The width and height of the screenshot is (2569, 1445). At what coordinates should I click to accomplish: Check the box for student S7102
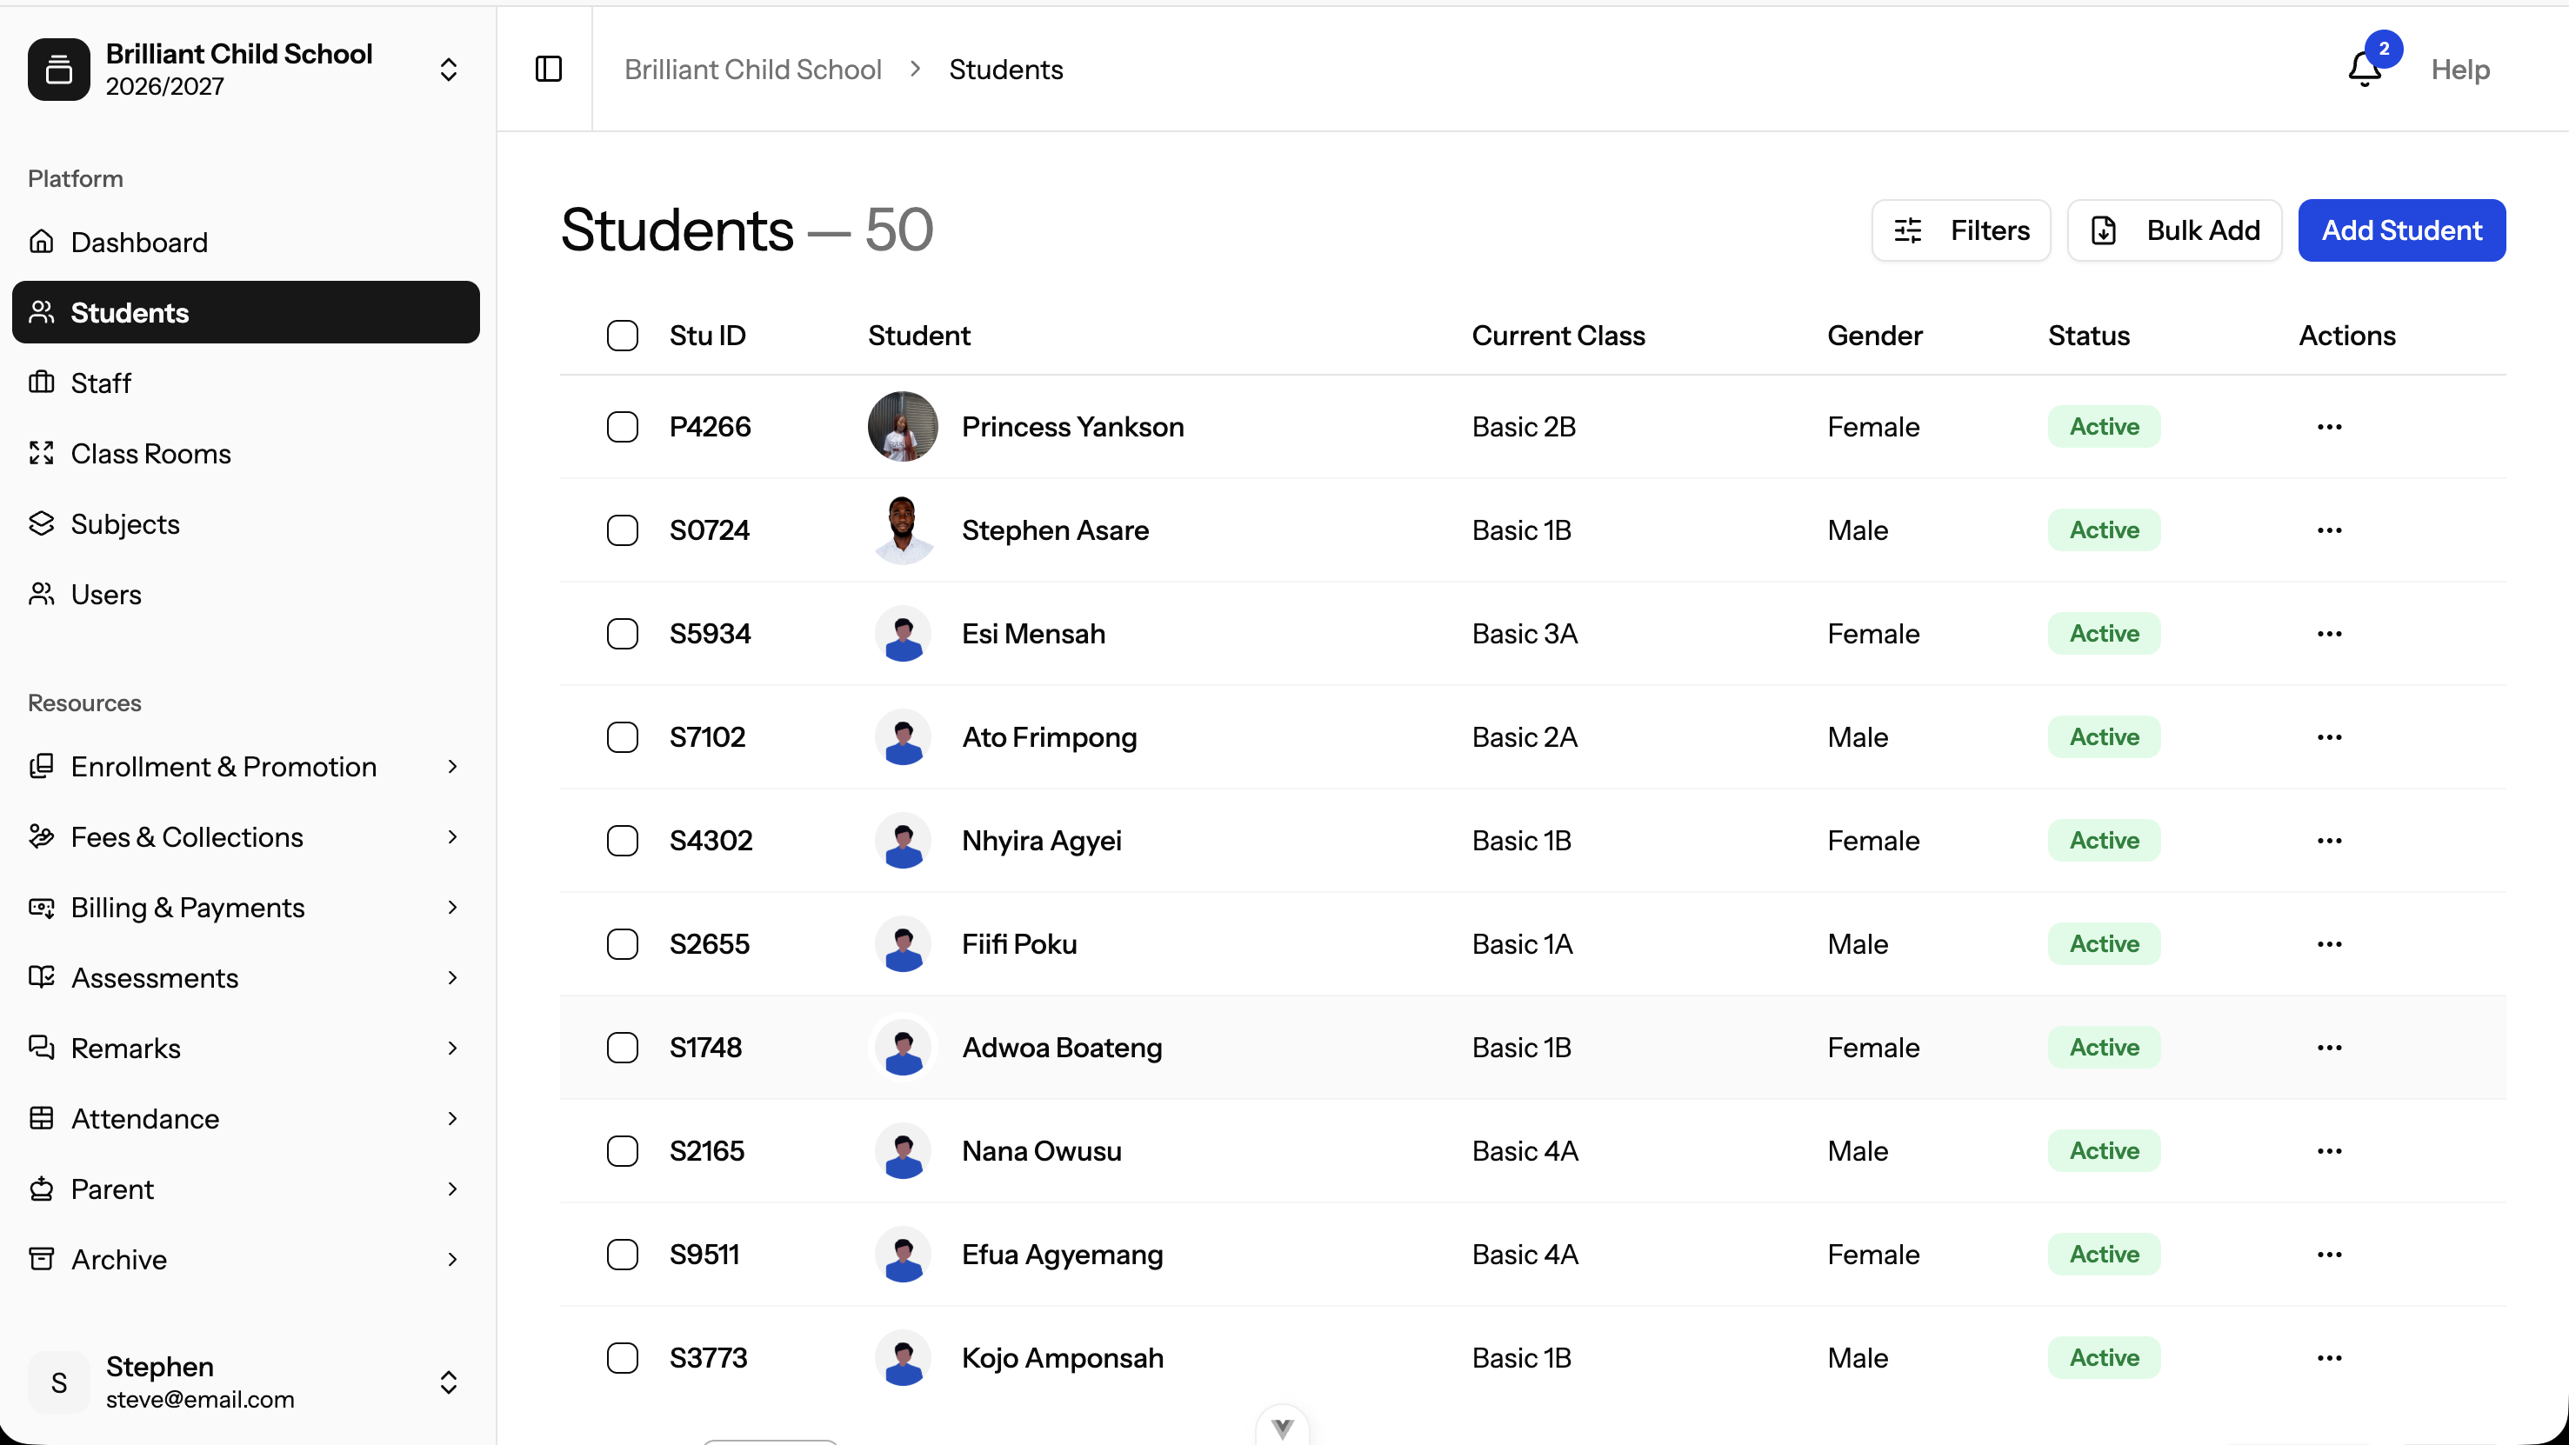(x=623, y=737)
